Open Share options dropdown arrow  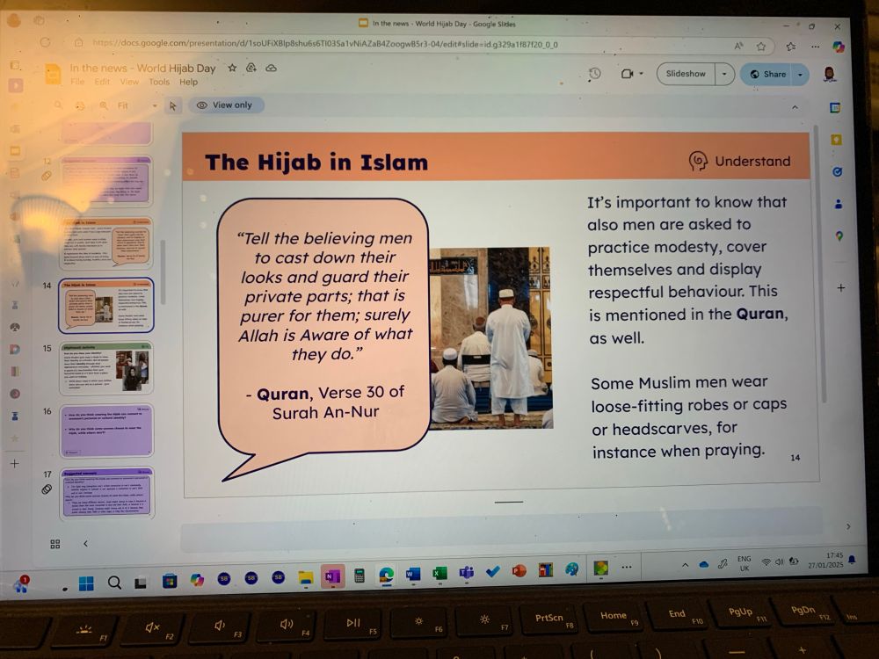801,75
